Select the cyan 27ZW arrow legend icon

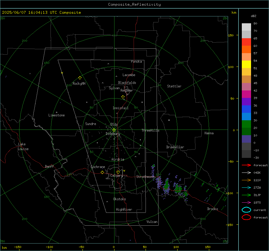[246, 188]
